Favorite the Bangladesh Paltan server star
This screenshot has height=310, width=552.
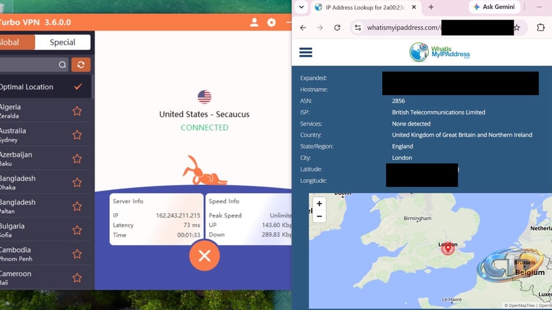pos(77,206)
